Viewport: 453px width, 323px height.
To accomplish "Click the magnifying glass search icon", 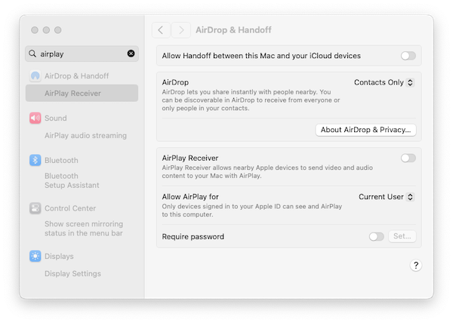I will tap(32, 54).
